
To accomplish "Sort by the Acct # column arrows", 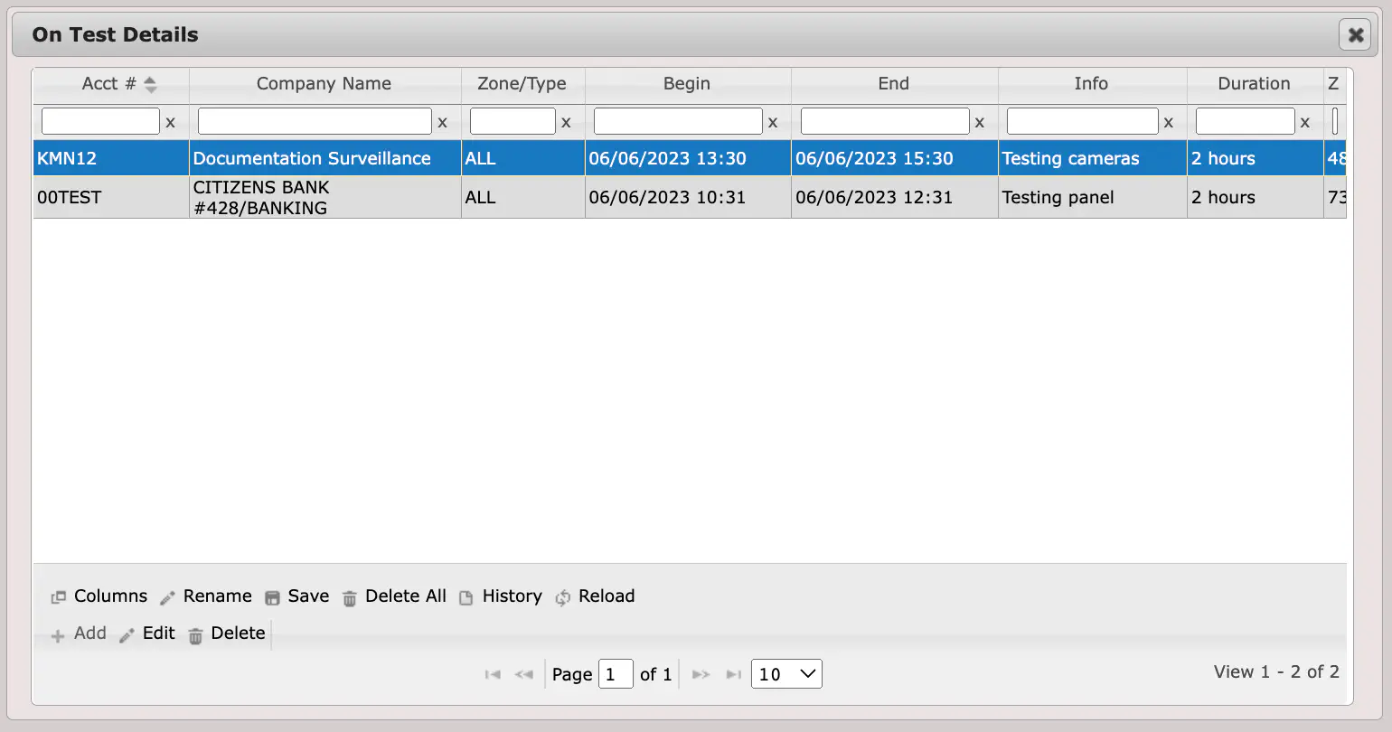I will [150, 84].
